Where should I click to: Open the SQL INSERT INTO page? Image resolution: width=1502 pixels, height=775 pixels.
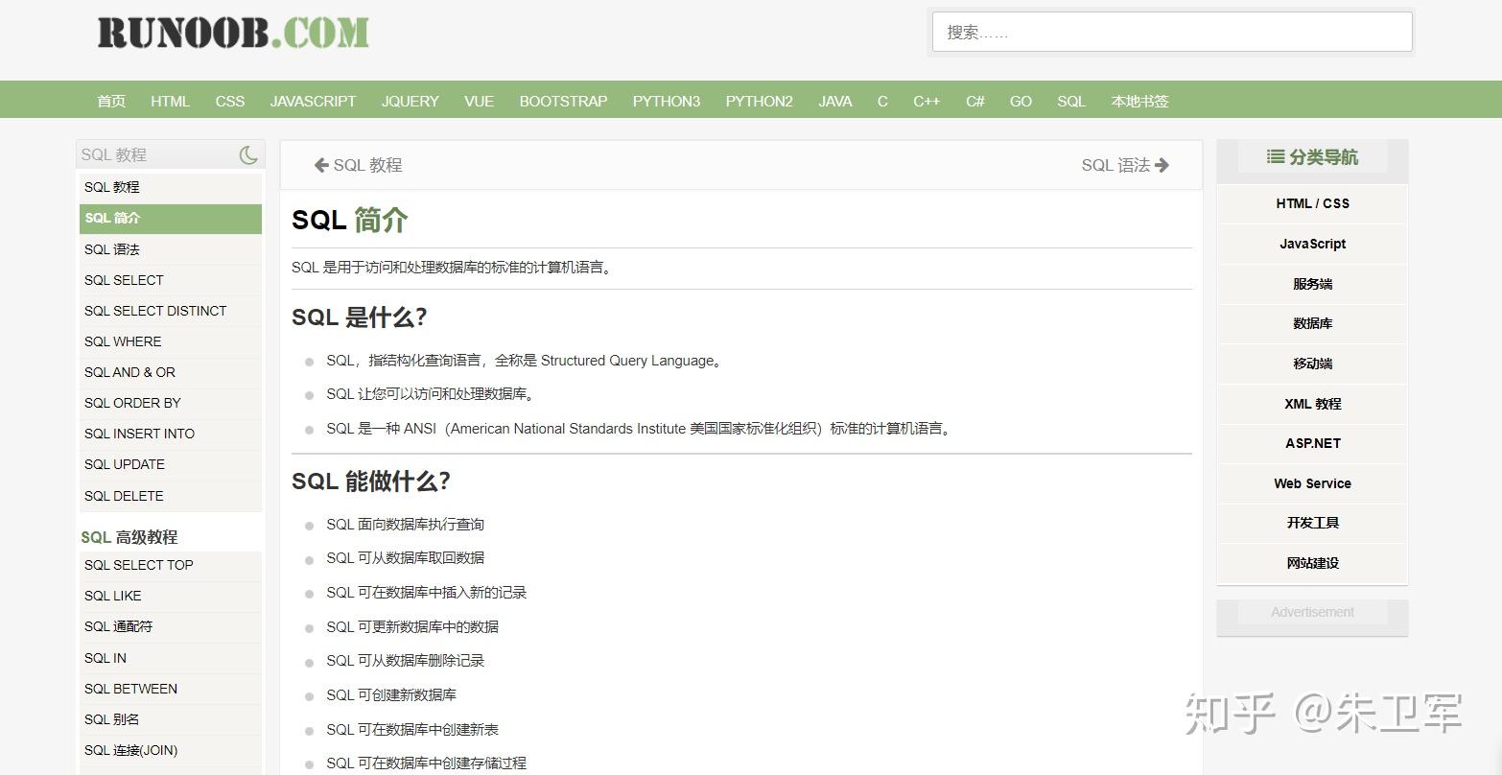(139, 434)
